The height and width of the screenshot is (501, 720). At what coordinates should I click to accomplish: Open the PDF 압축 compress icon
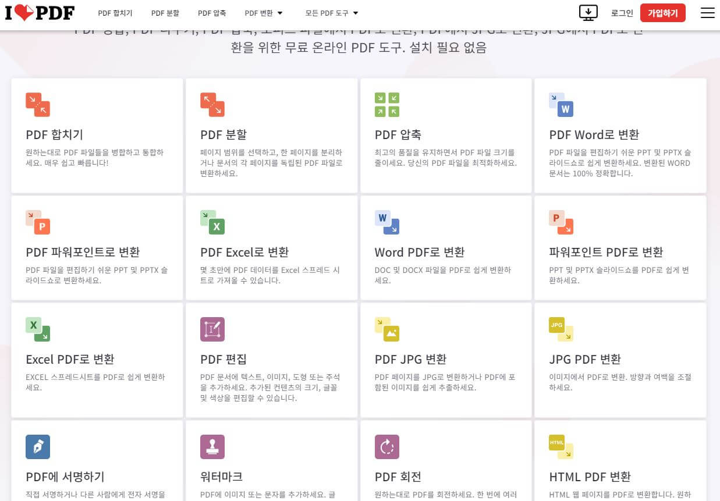click(x=387, y=104)
